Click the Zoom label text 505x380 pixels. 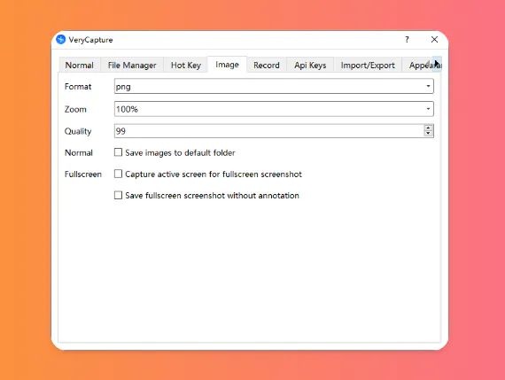click(x=75, y=109)
